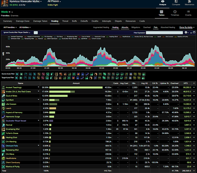Click the Renewing Mist ability icon
197x173 pixels.
pyautogui.click(x=3, y=150)
